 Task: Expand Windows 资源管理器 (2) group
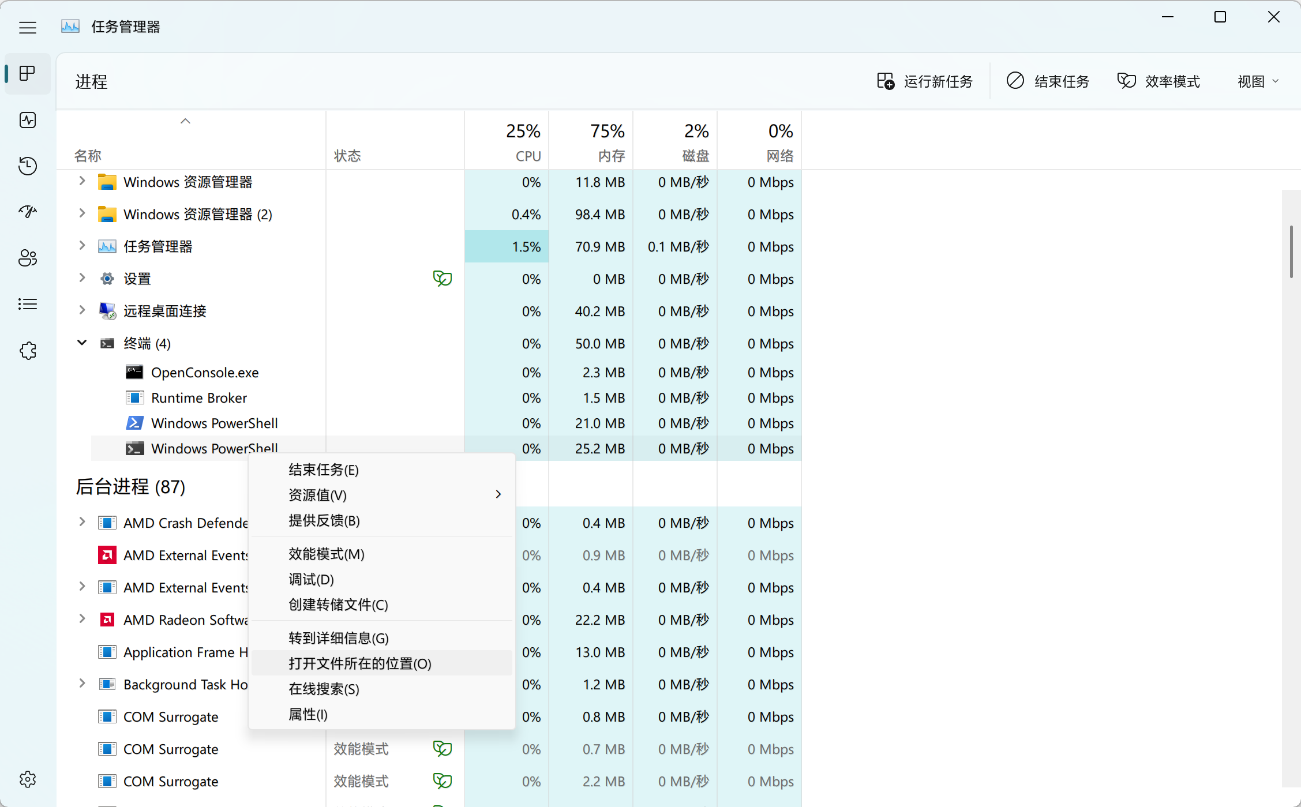(x=82, y=214)
